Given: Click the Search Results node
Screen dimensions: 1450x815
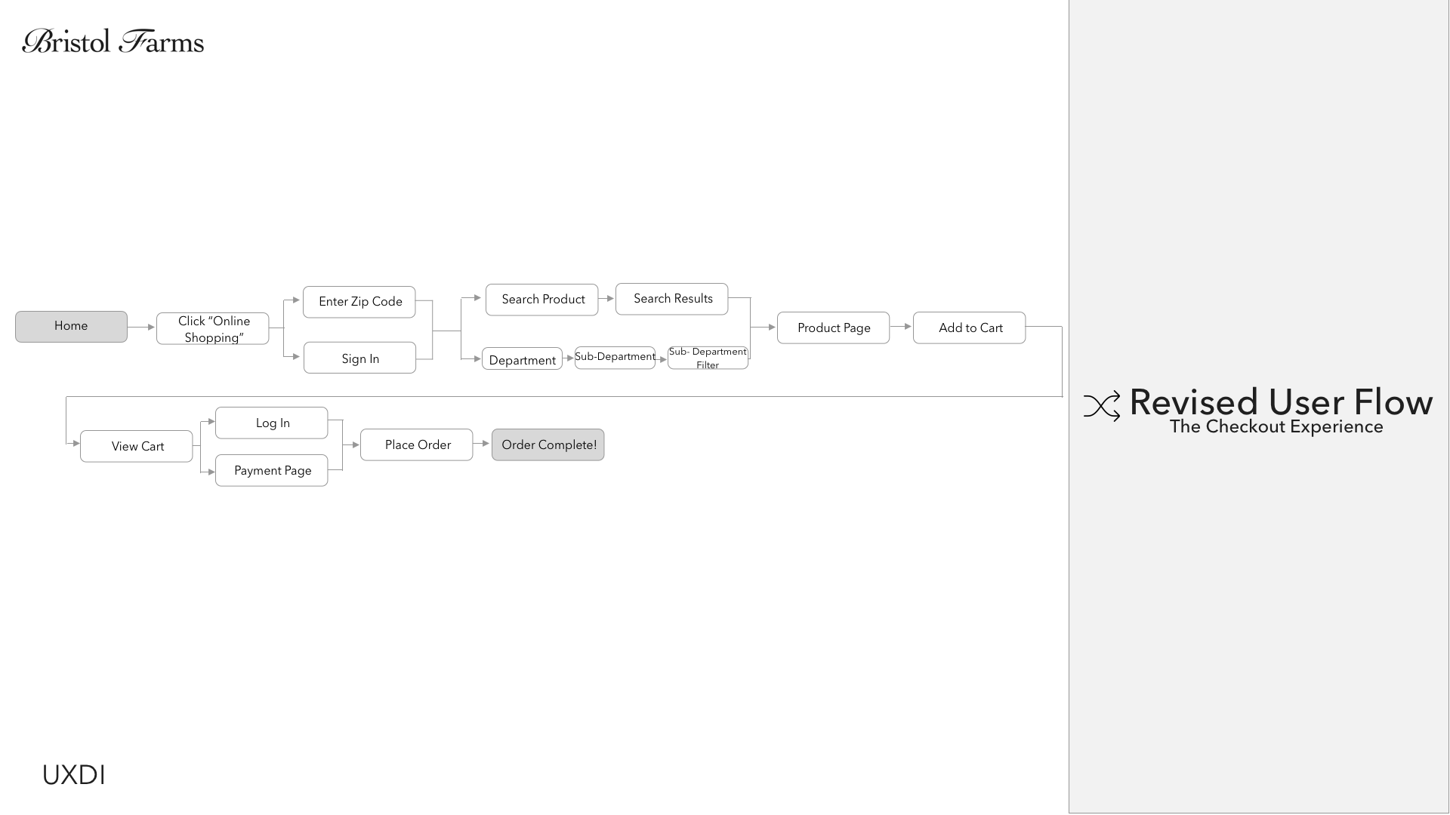Looking at the screenshot, I should pyautogui.click(x=672, y=299).
